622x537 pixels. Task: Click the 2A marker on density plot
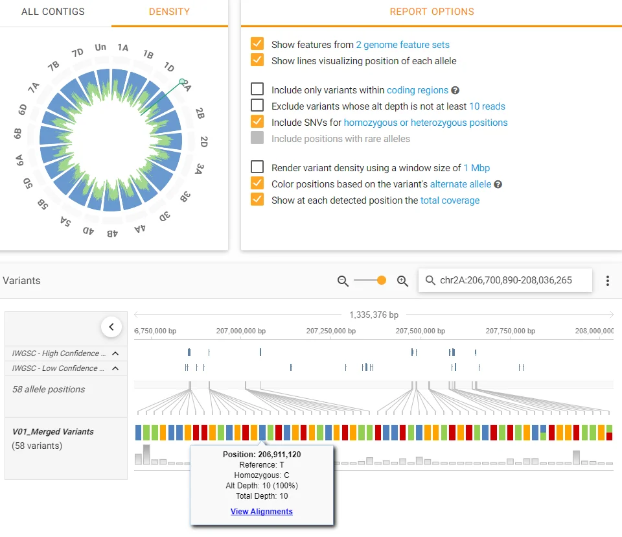[x=183, y=84]
